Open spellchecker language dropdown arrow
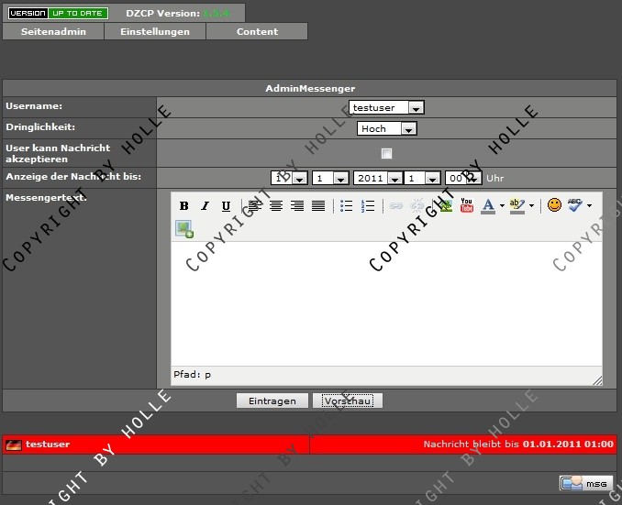Viewport: 622px width, 505px height. (589, 205)
